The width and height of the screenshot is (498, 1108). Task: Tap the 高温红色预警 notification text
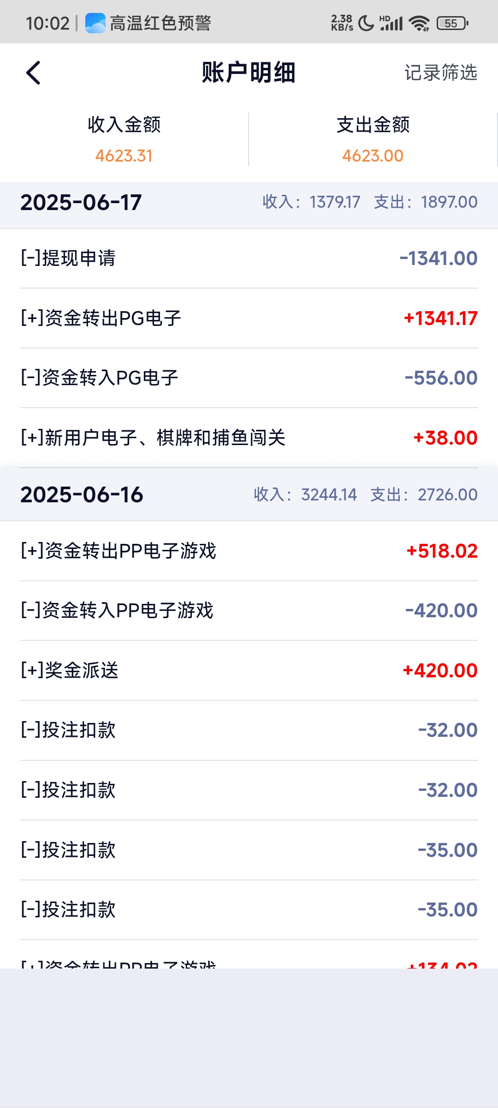pyautogui.click(x=160, y=23)
